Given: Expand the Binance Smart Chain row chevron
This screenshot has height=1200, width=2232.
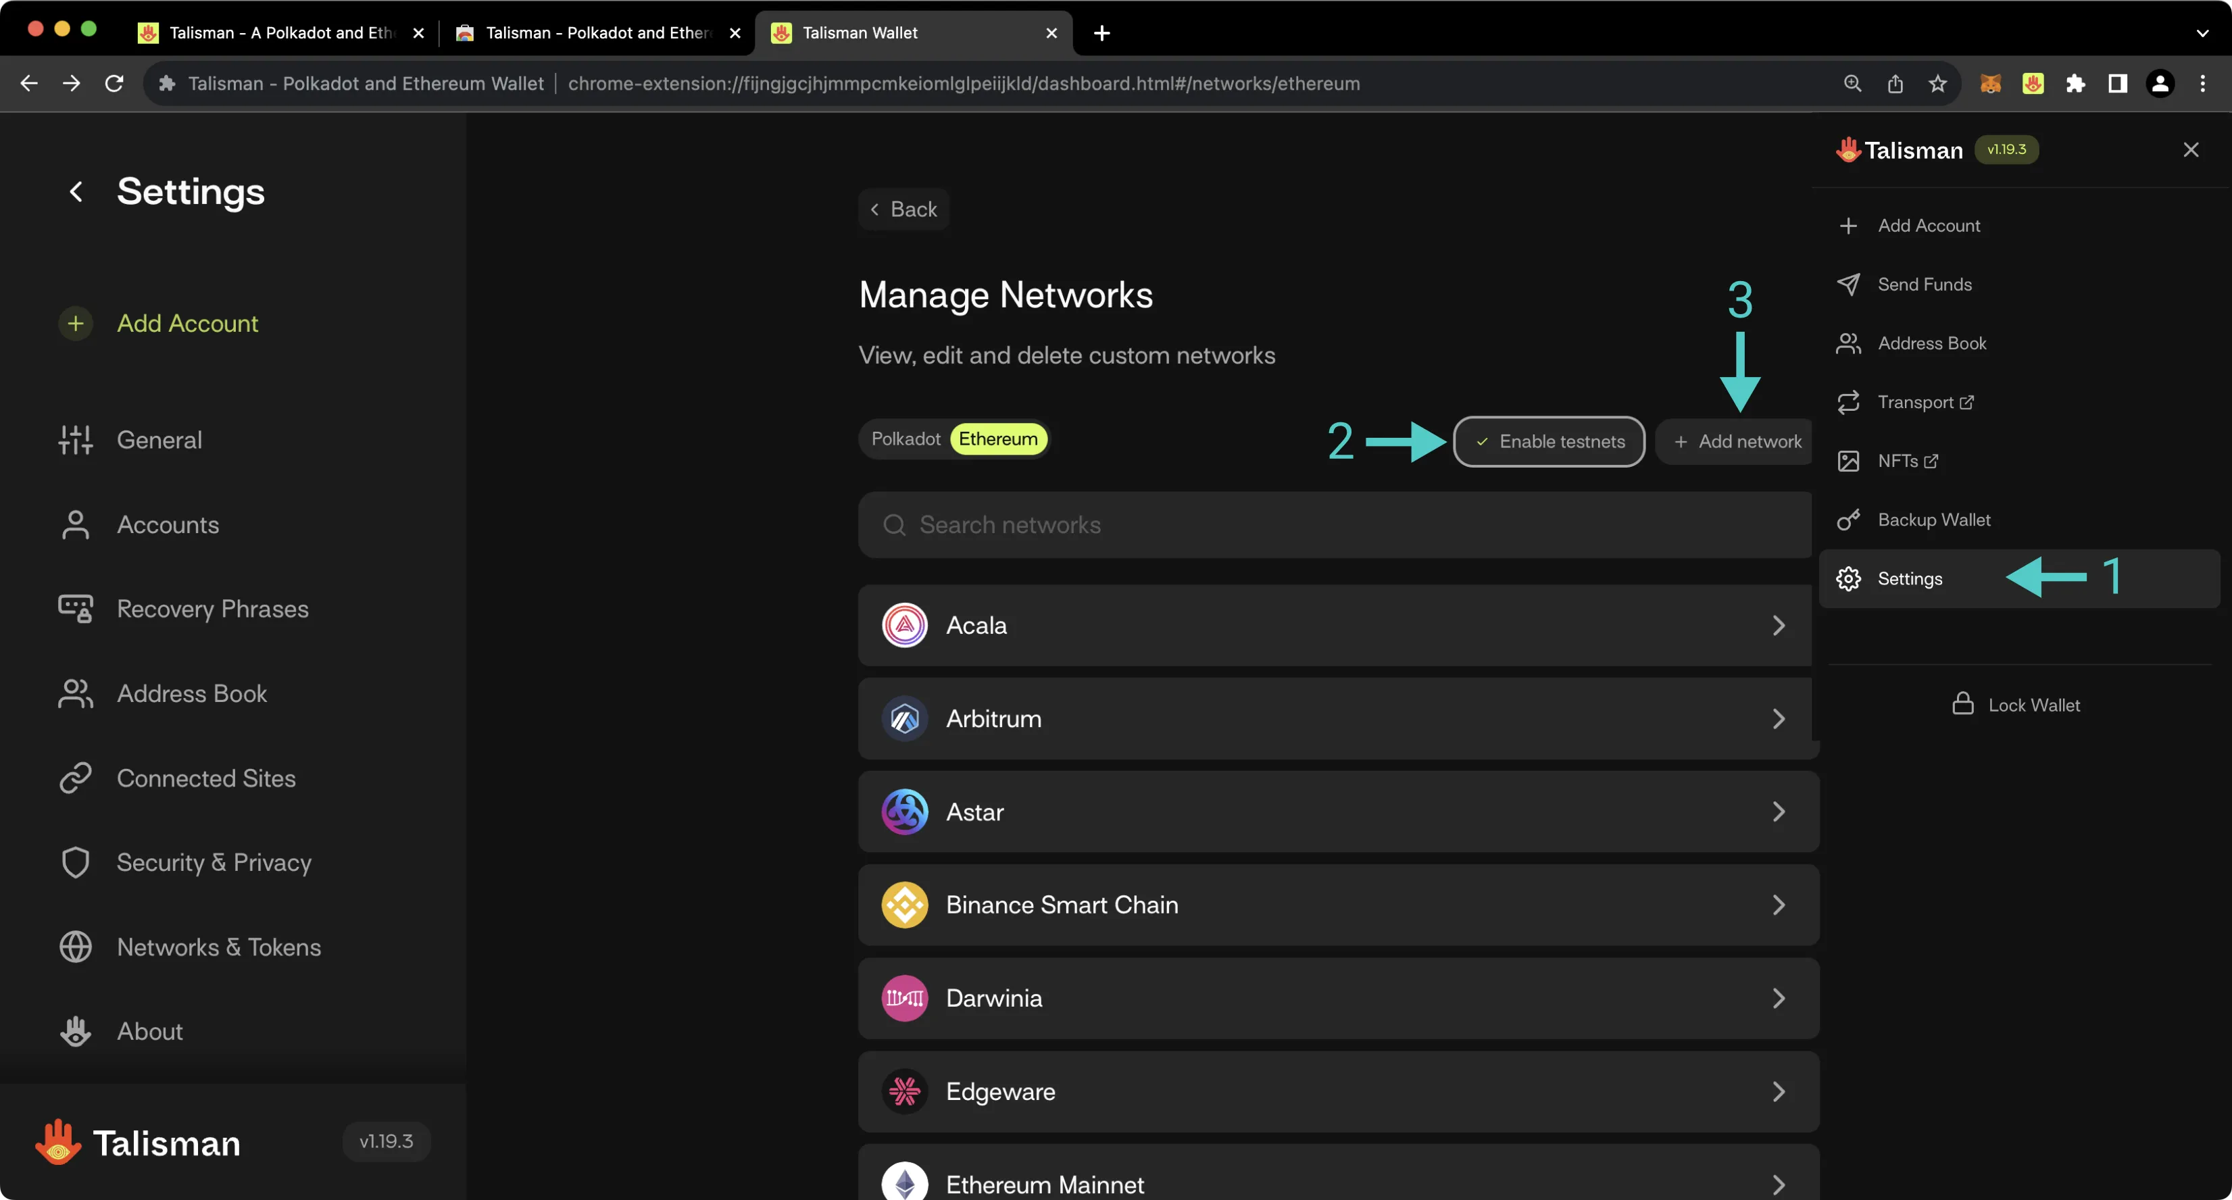Looking at the screenshot, I should pos(1779,905).
